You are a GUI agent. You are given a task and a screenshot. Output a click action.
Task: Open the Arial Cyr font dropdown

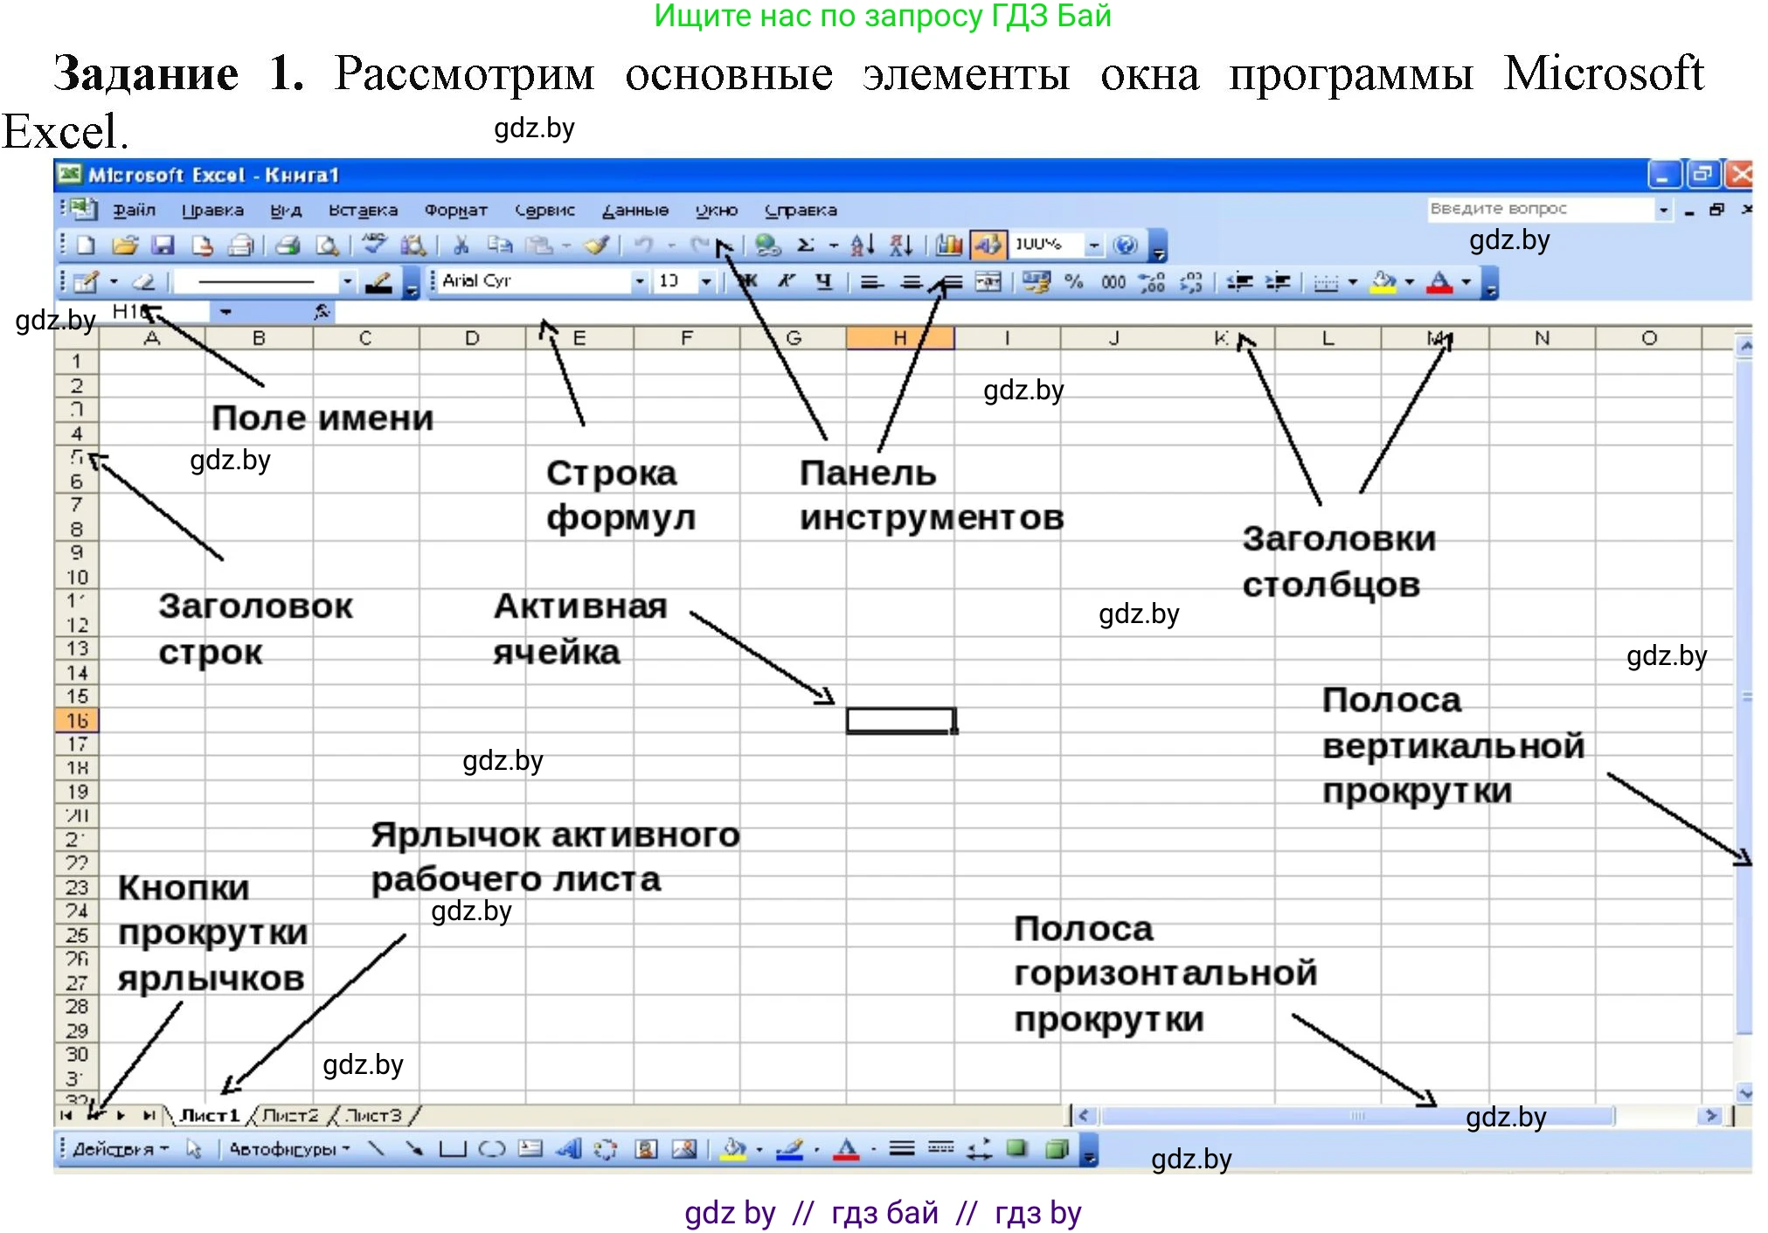640,281
